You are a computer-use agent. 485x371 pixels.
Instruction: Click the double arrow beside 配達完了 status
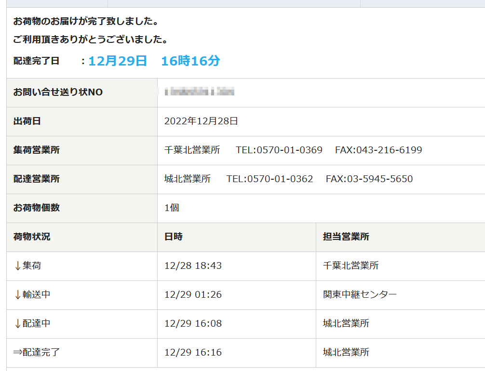[18, 353]
